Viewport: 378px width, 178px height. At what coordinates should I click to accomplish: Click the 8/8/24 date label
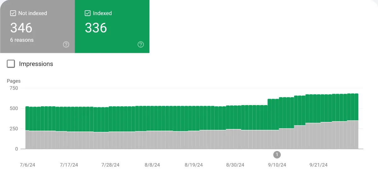pyautogui.click(x=152, y=165)
